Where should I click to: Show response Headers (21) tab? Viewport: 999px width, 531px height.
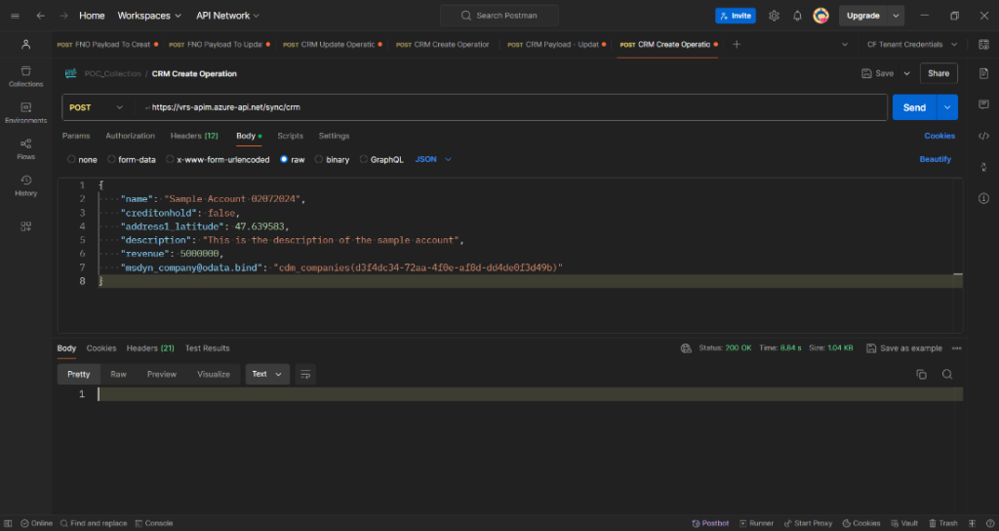click(150, 348)
